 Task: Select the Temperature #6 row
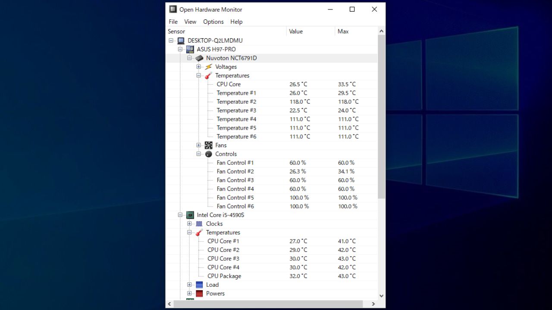pyautogui.click(x=272, y=136)
